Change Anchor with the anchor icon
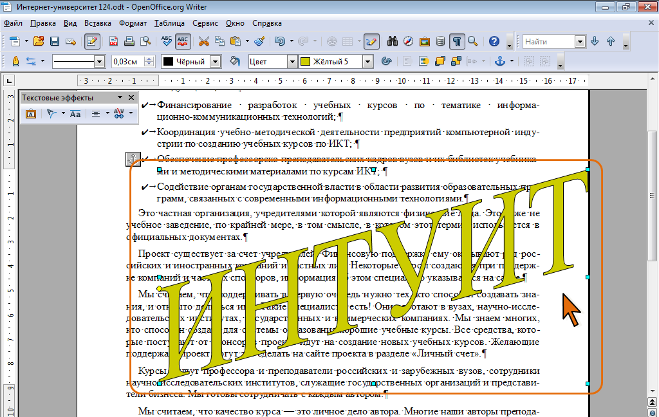The image size is (659, 417). (499, 61)
